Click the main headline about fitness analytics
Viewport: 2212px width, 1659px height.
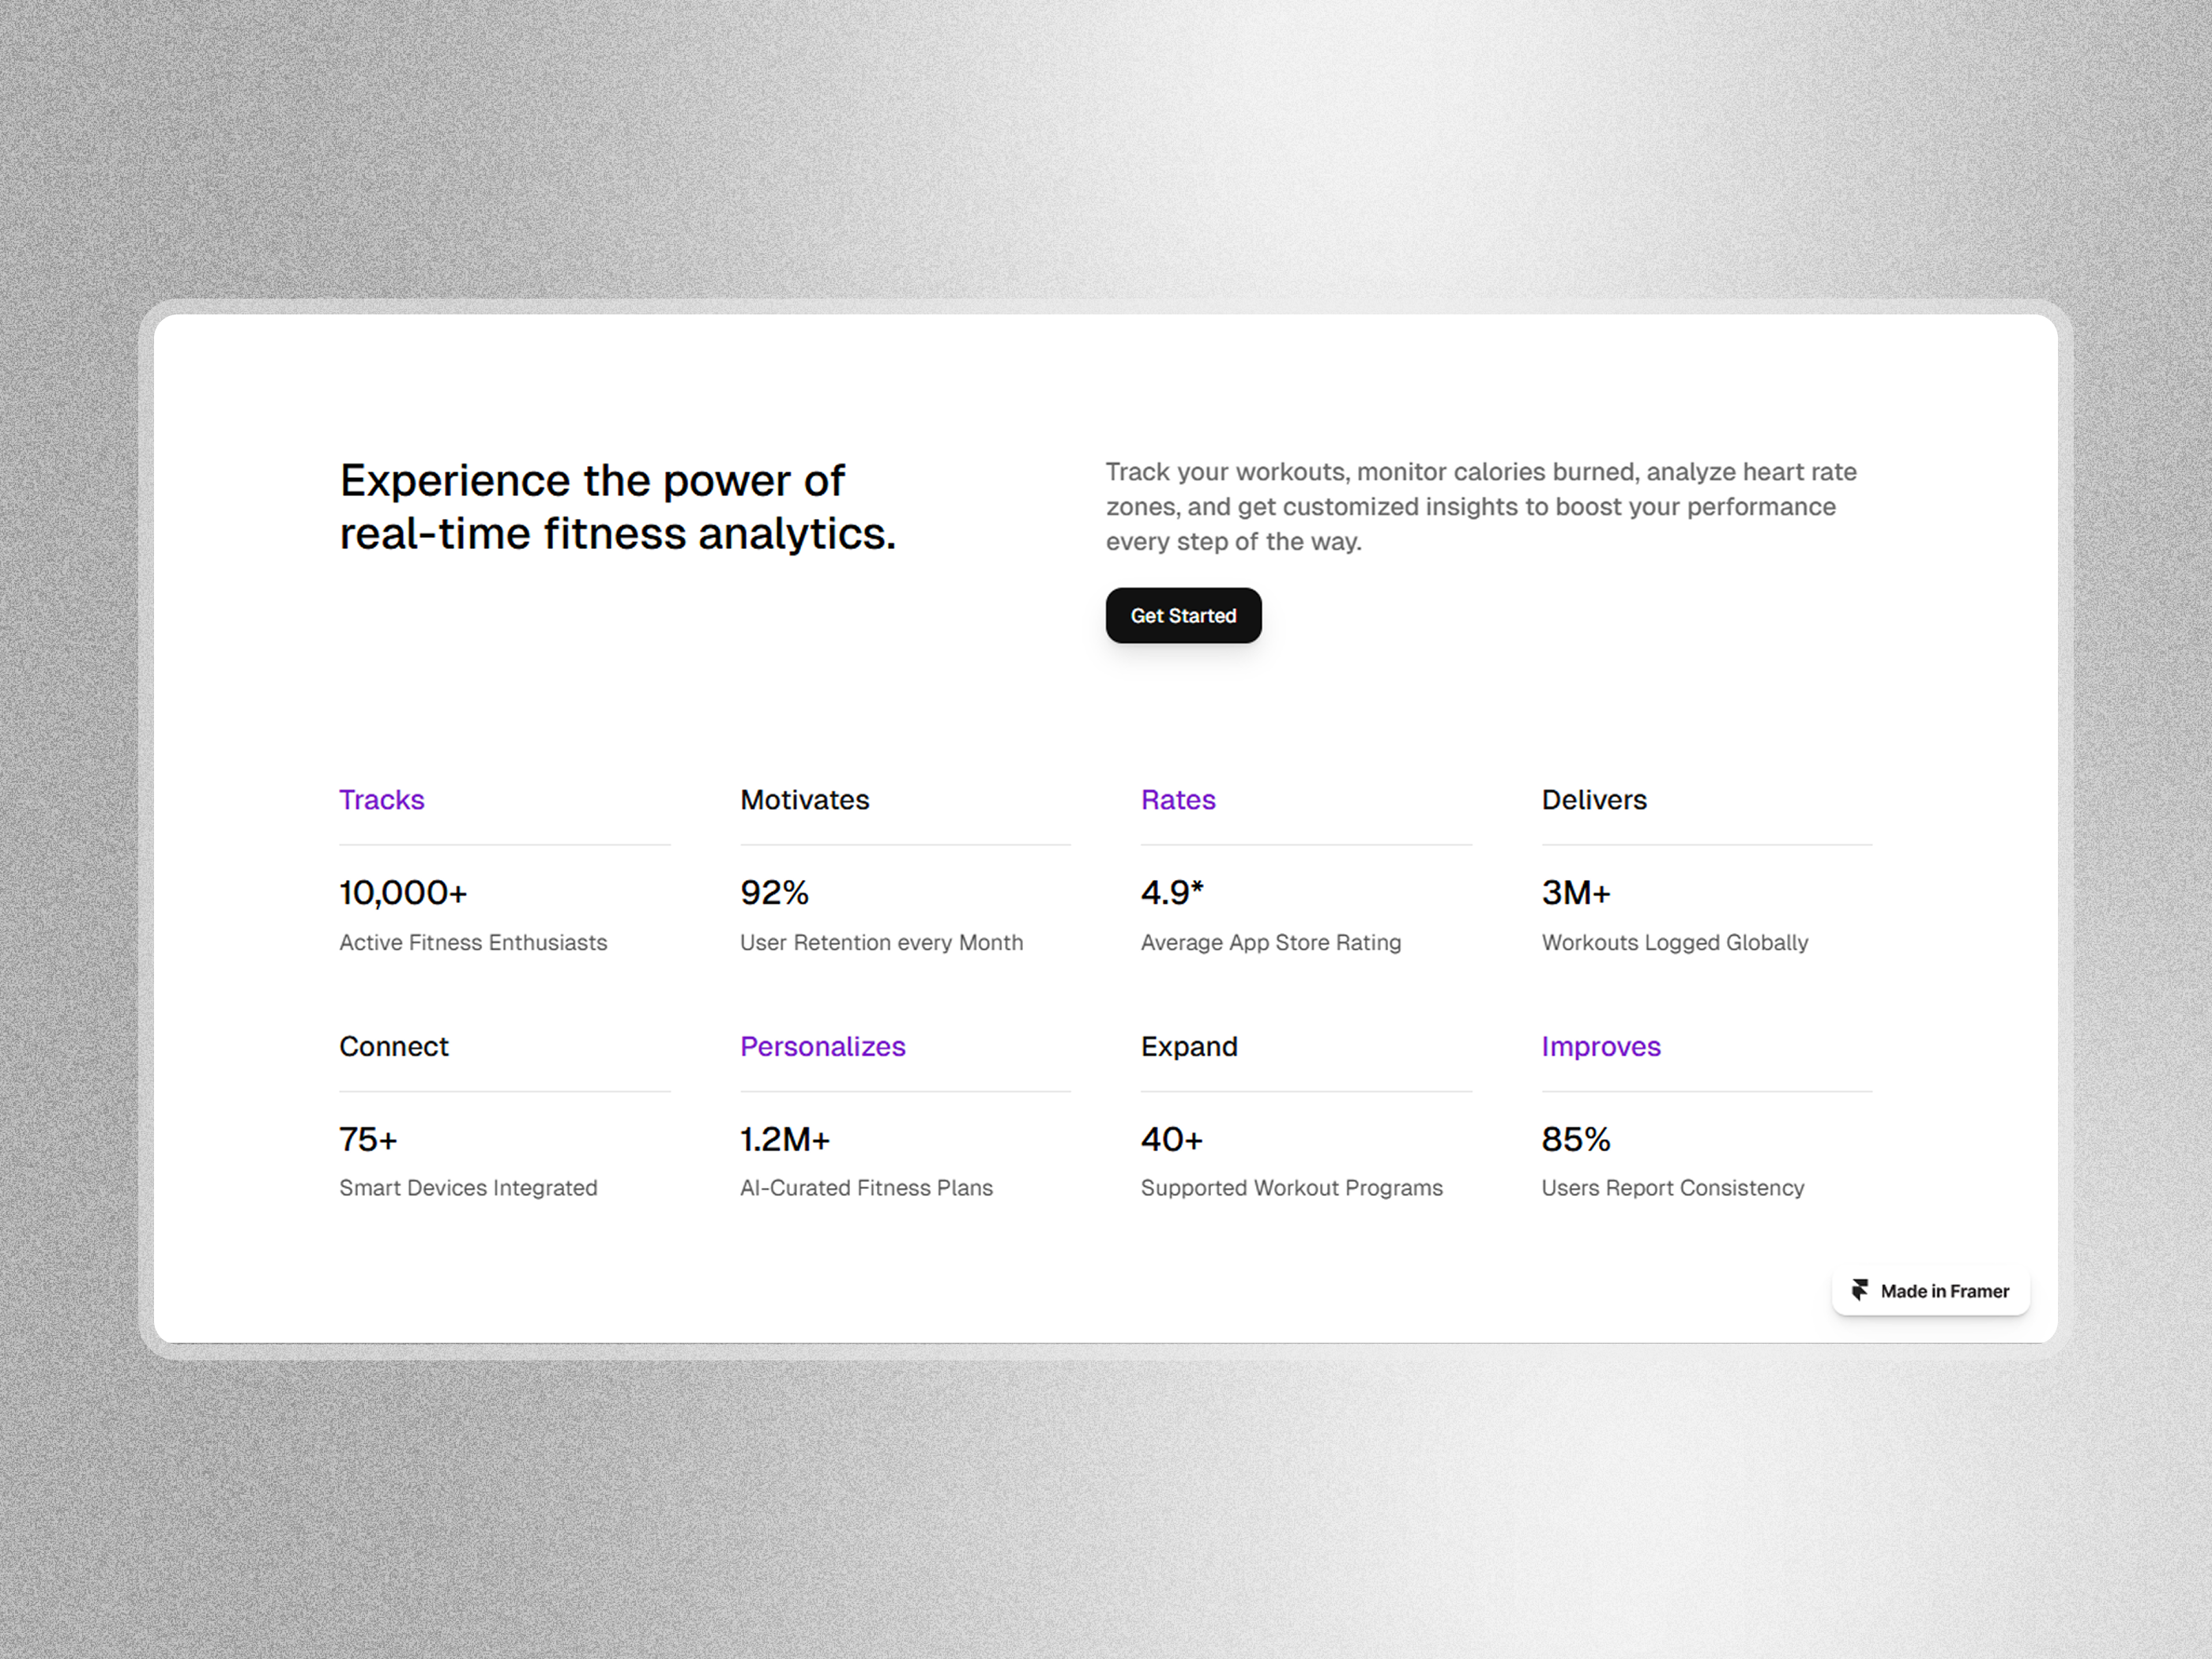tap(617, 507)
